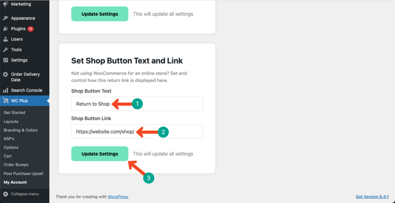
Task: Collapse the admin sidebar menu
Action: [22, 194]
